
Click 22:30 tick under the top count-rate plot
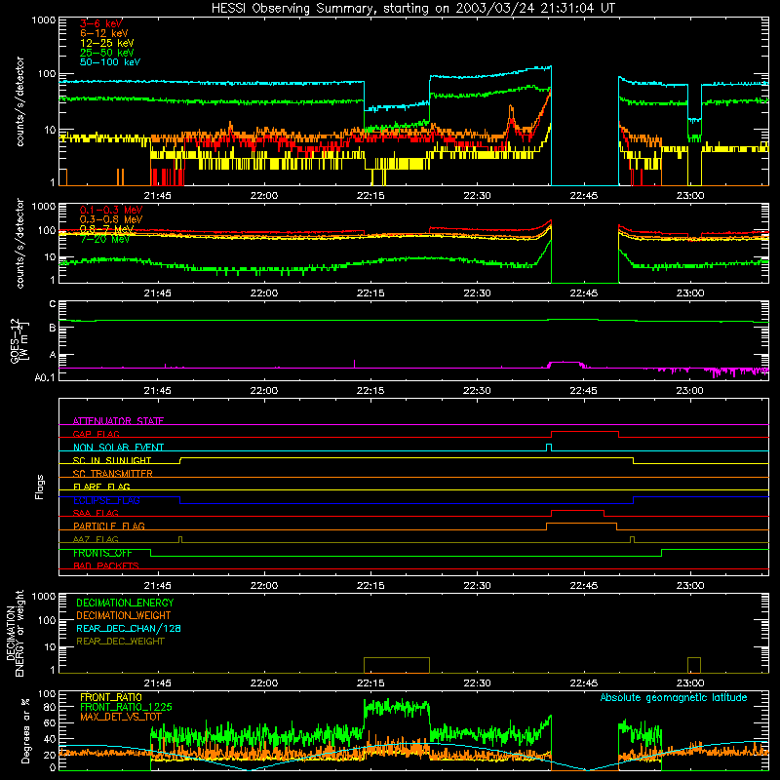click(x=477, y=196)
